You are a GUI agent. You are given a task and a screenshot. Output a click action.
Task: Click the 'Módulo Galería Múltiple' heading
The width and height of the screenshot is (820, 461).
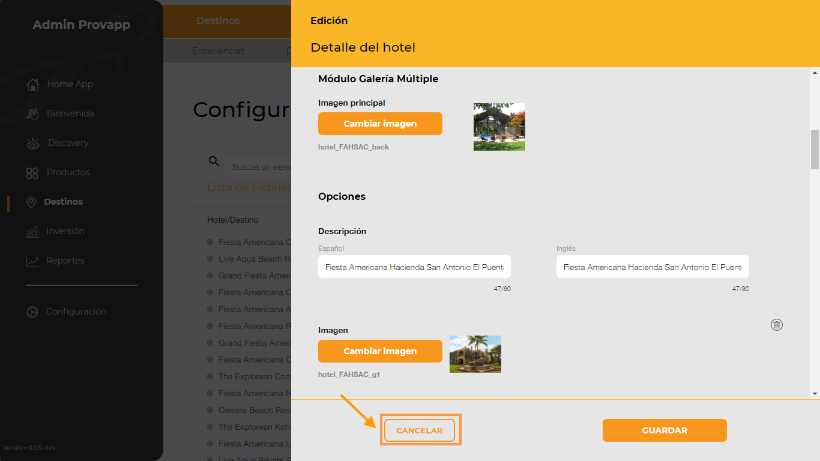[378, 79]
